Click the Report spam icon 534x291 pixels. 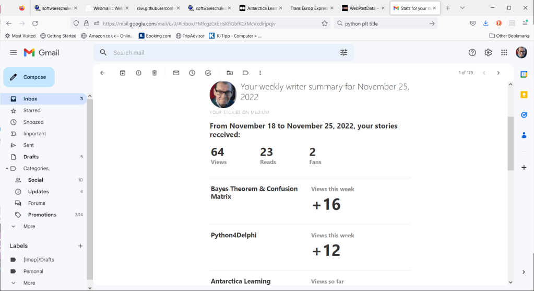click(x=138, y=73)
